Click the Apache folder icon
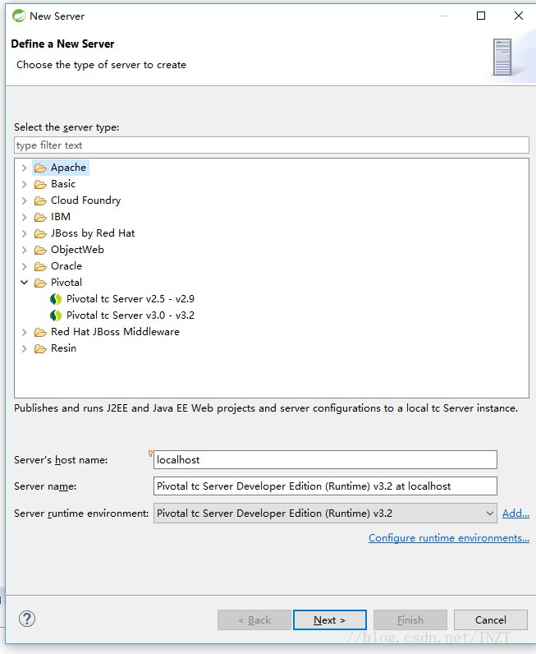 40,168
